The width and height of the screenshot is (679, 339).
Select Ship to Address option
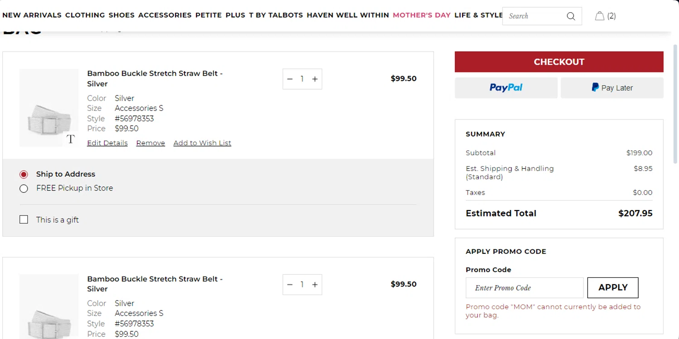[24, 174]
